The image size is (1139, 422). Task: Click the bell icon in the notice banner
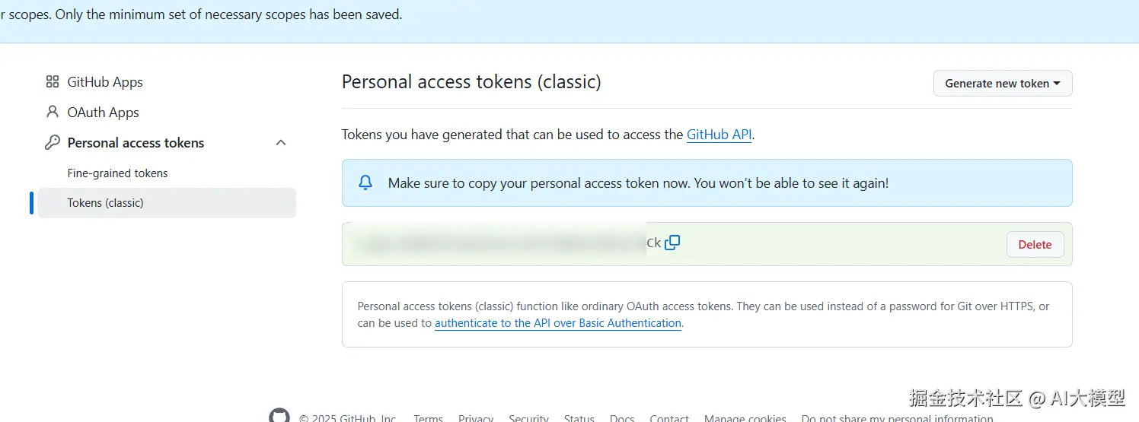pos(365,182)
